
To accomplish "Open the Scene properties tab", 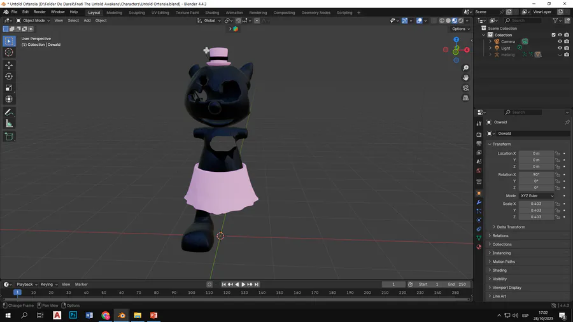I will 479,162.
